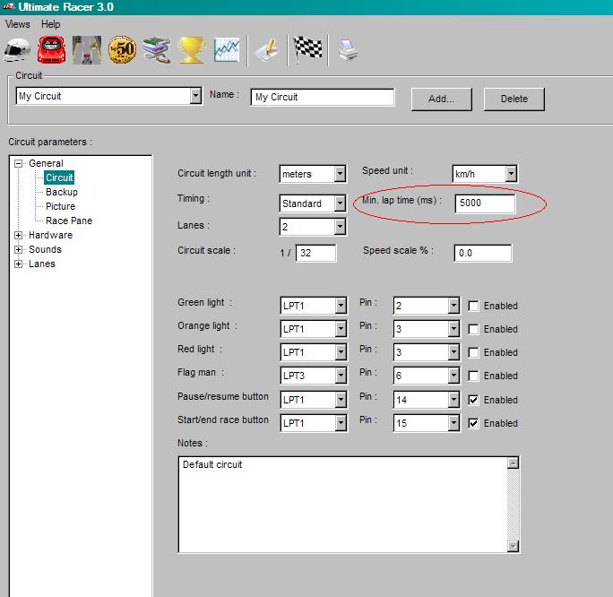Click the race track road icon
613x597 pixels.
pos(86,50)
